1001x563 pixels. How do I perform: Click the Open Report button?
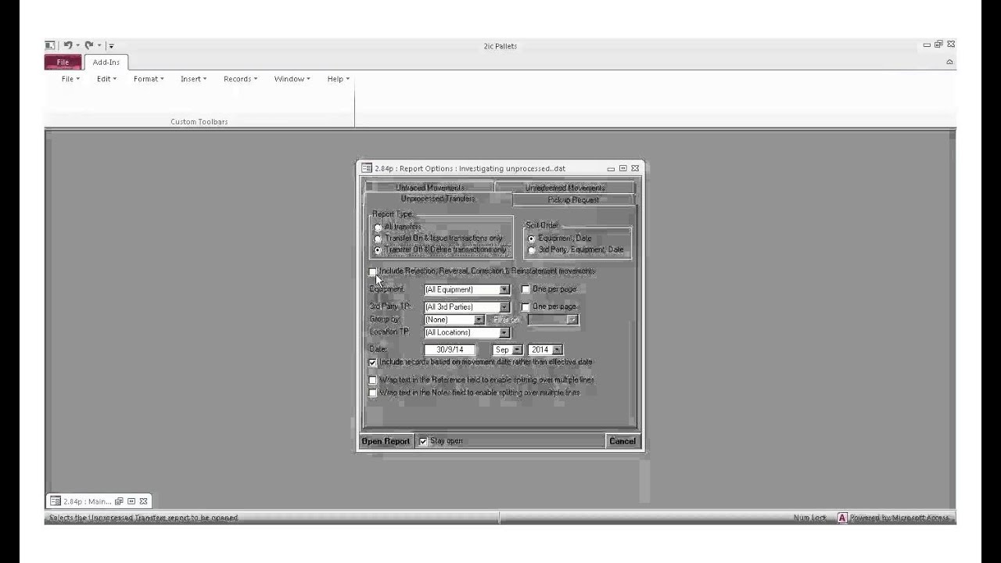[386, 441]
